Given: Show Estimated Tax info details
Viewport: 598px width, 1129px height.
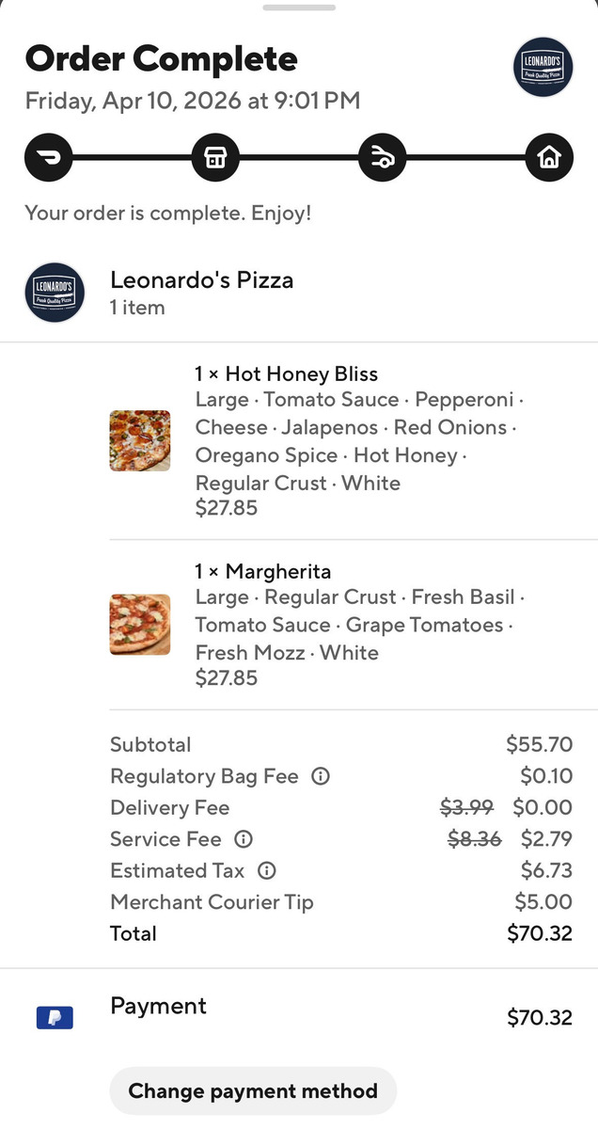Looking at the screenshot, I should point(266,870).
